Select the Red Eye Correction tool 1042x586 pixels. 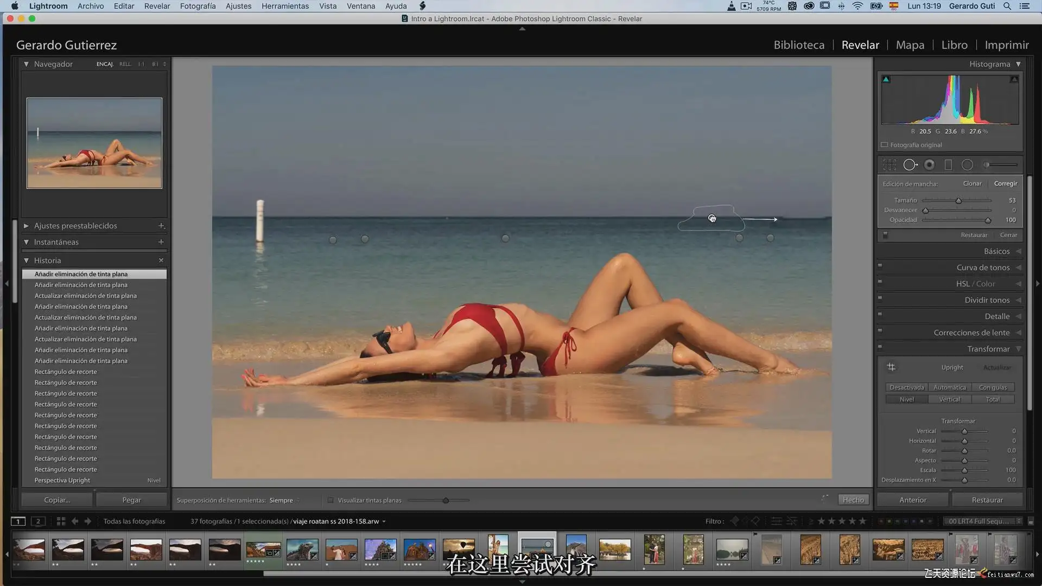[930, 165]
